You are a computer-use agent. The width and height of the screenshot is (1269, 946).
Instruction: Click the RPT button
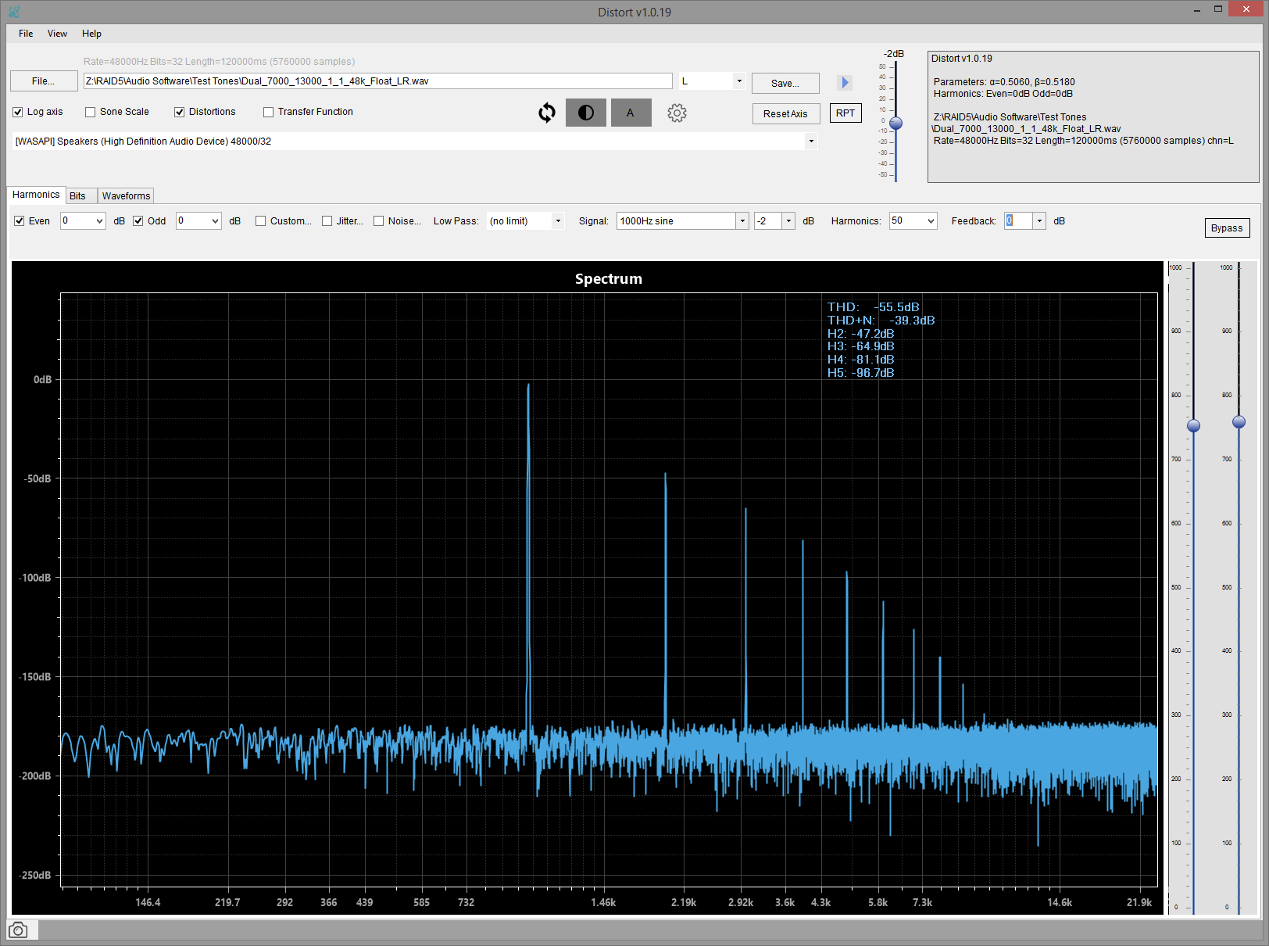[845, 113]
